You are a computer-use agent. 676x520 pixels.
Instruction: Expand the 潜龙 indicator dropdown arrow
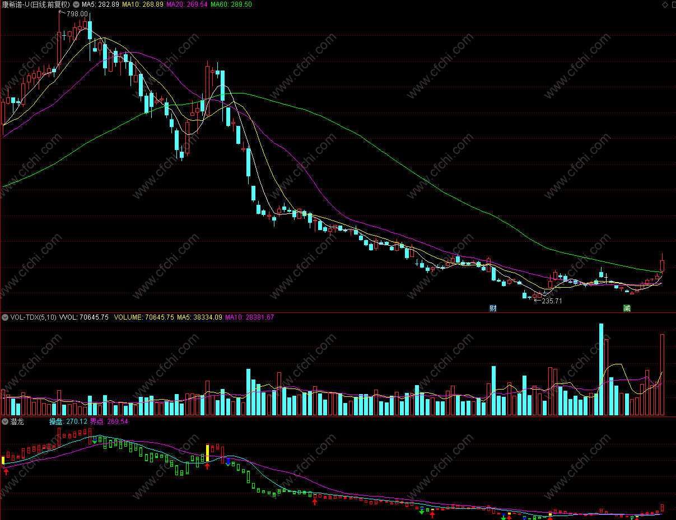pyautogui.click(x=5, y=421)
